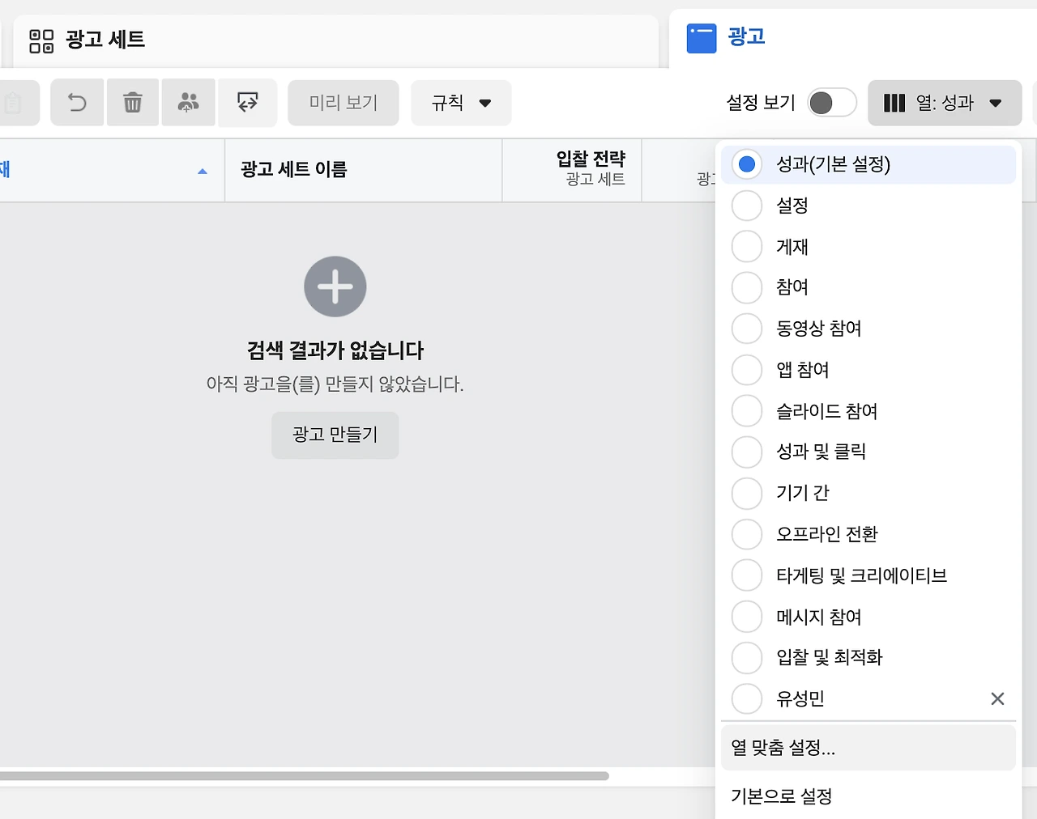Choose the 타게팅 및 크리에이티브 radio option
1037x819 pixels.
pyautogui.click(x=747, y=575)
